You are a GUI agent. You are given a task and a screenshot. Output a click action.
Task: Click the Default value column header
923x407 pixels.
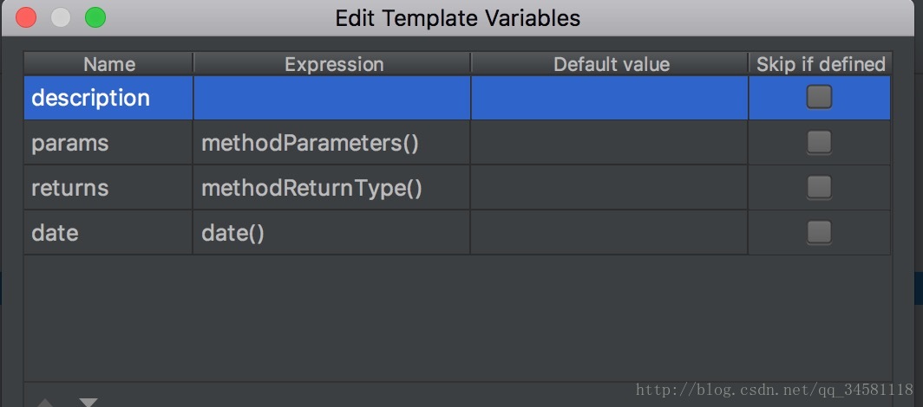tap(611, 64)
